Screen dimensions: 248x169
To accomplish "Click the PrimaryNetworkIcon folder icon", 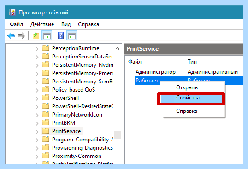I will pos(46,114).
